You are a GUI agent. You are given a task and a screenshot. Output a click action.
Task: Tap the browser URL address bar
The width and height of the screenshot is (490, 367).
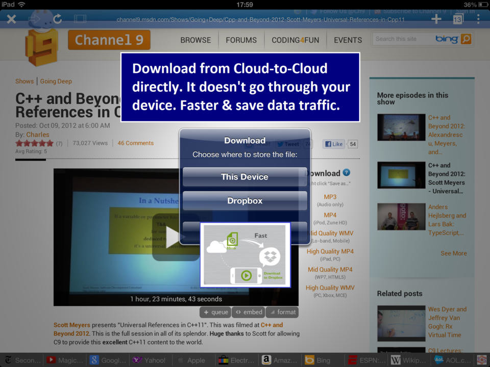pos(260,20)
